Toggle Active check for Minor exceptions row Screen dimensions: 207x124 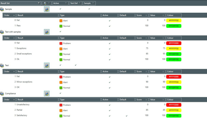click(110, 82)
